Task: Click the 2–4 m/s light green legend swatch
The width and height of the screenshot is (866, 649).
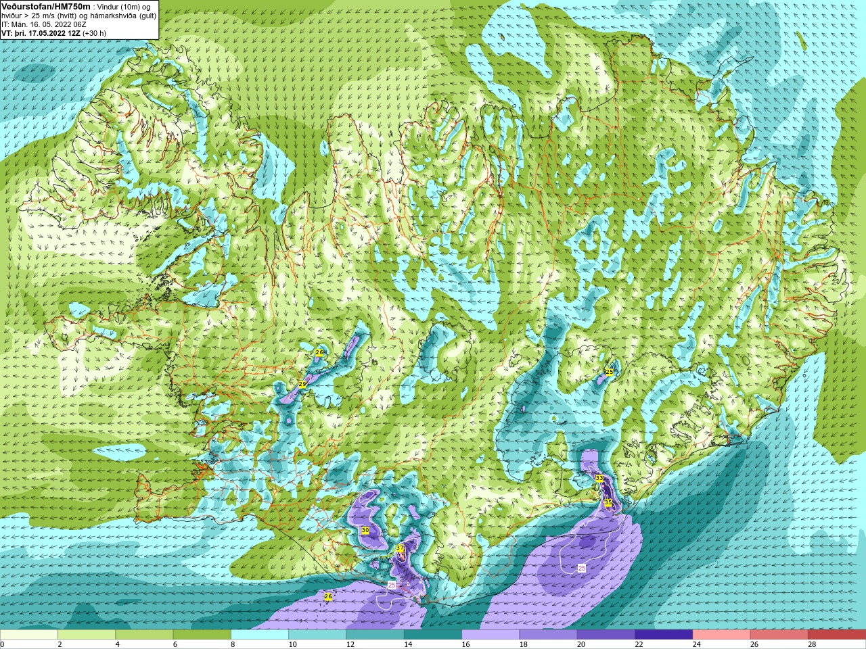Action: click(87, 635)
